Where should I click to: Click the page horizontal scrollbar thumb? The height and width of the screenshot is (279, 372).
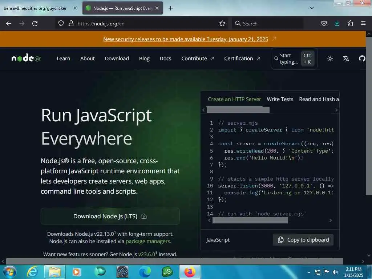174,261
